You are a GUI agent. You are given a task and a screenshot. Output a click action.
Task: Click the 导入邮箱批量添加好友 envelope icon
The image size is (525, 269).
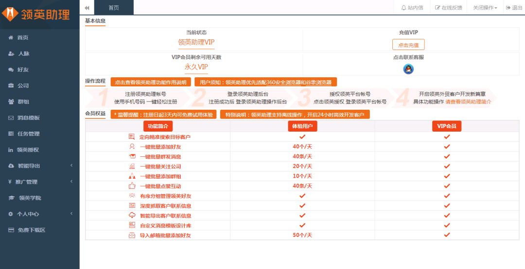pyautogui.click(x=132, y=235)
